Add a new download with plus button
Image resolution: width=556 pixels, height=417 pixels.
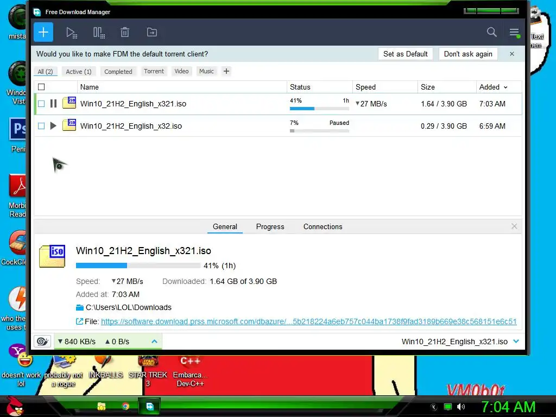(43, 32)
